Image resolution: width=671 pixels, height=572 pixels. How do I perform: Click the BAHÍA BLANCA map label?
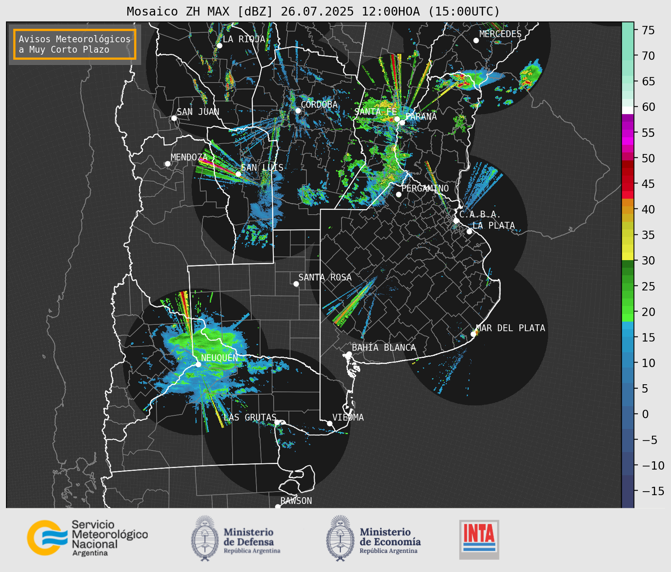(384, 348)
